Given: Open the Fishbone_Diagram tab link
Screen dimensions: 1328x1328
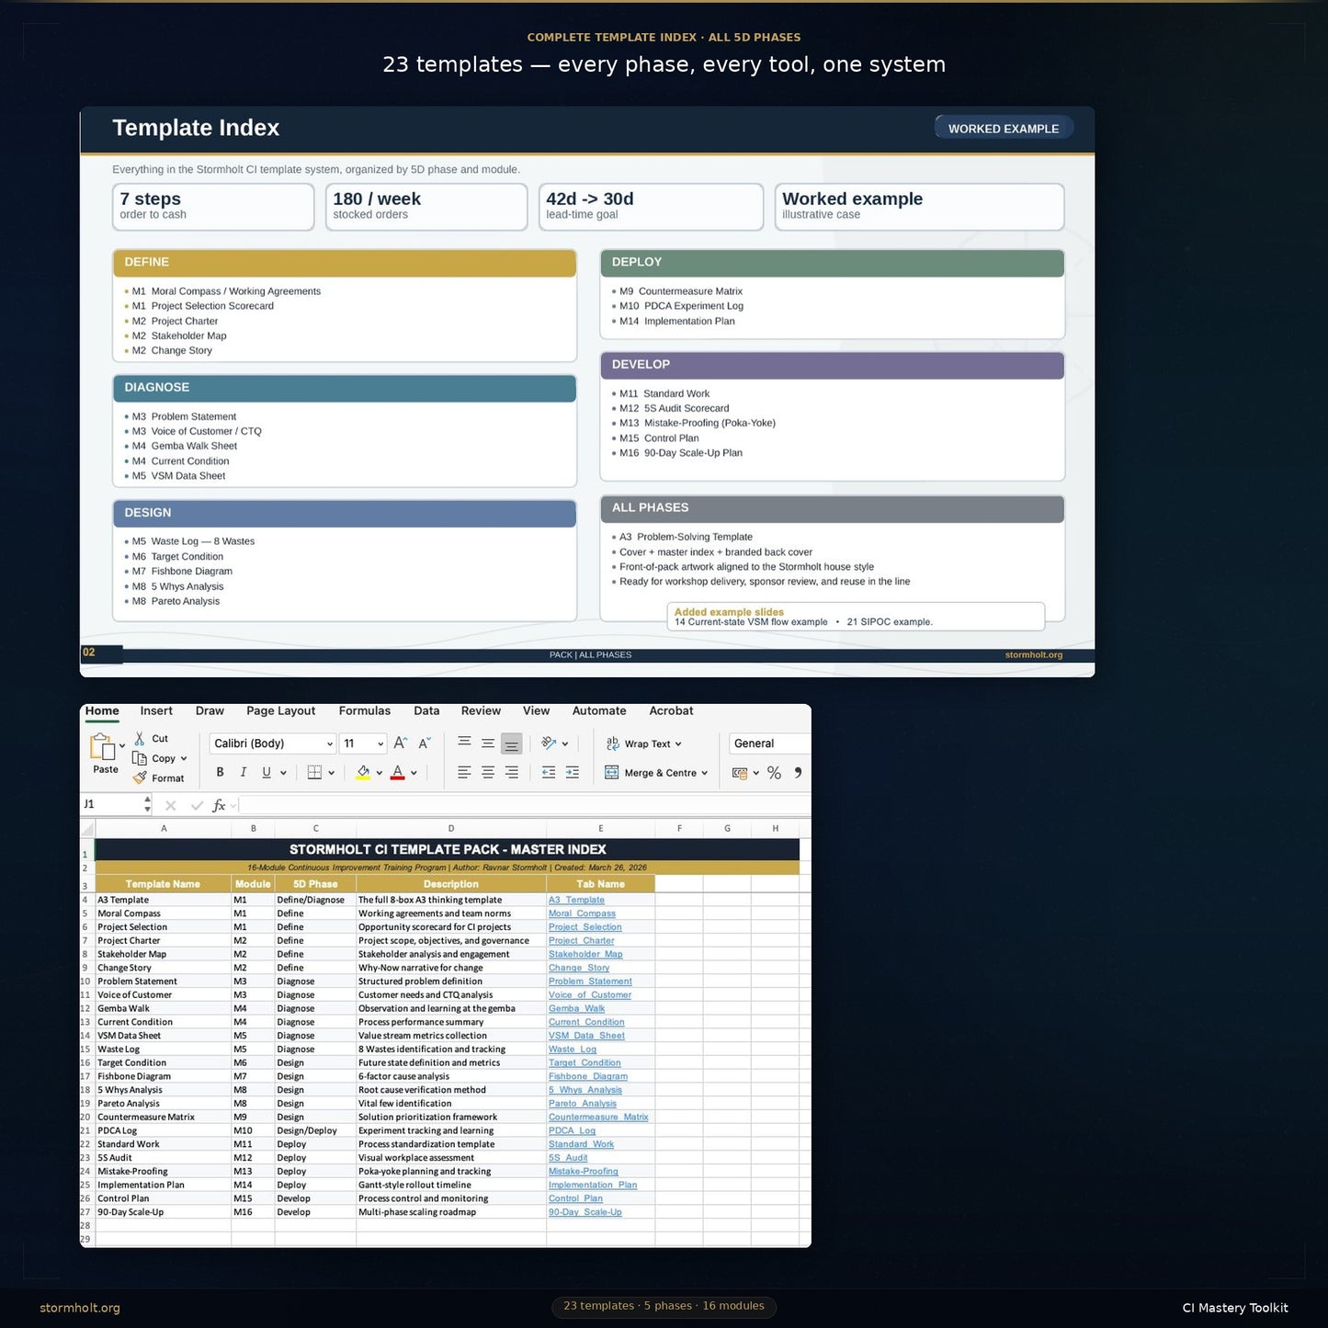Looking at the screenshot, I should click(588, 1075).
